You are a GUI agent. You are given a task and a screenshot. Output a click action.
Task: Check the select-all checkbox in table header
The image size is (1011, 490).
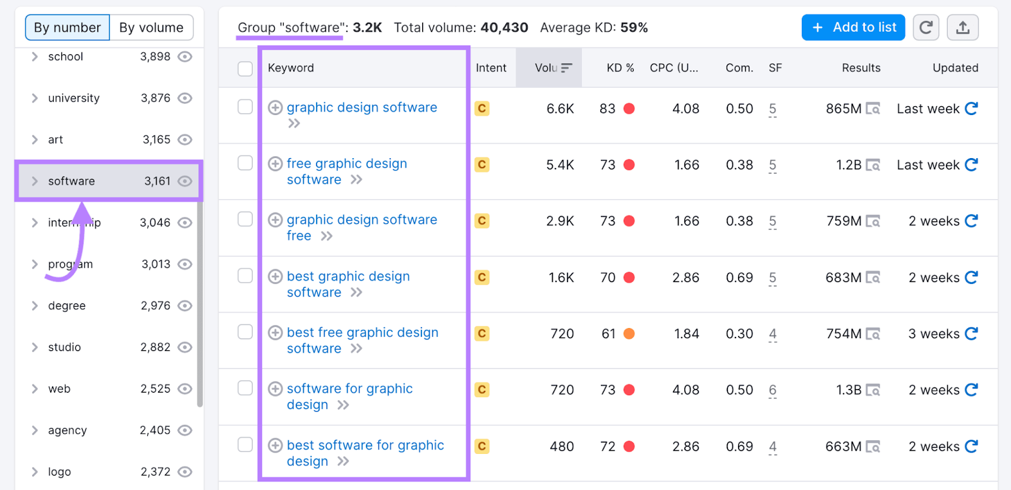(x=245, y=68)
